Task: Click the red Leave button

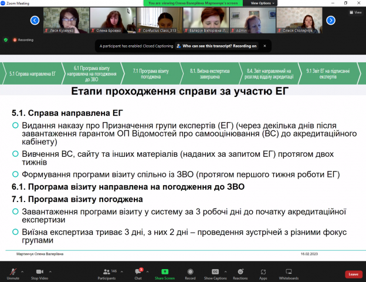Action: (x=353, y=274)
